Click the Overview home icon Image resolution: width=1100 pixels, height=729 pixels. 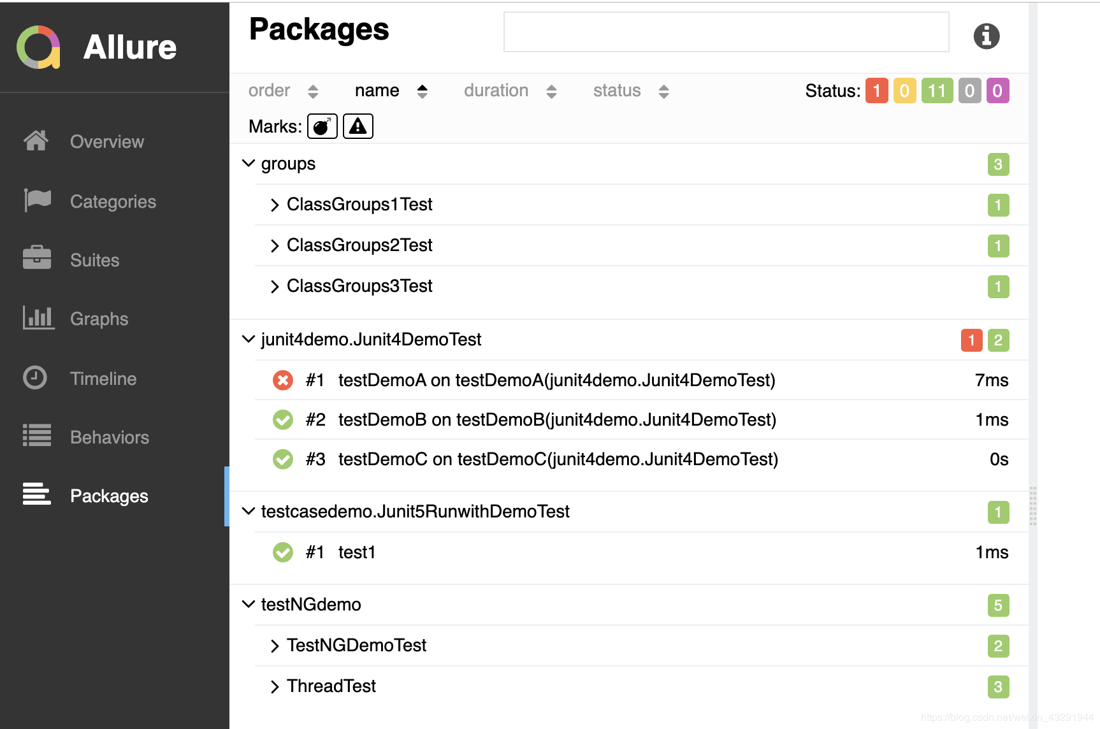[x=36, y=141]
